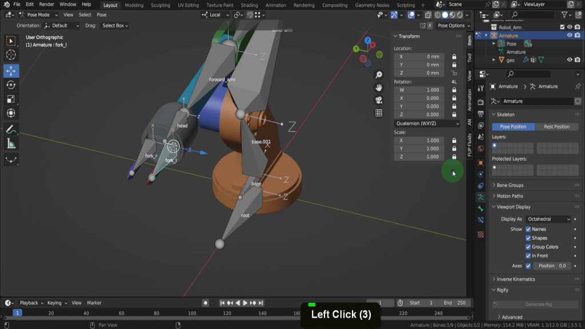Open the Display As Octahedral dropdown

(548, 219)
